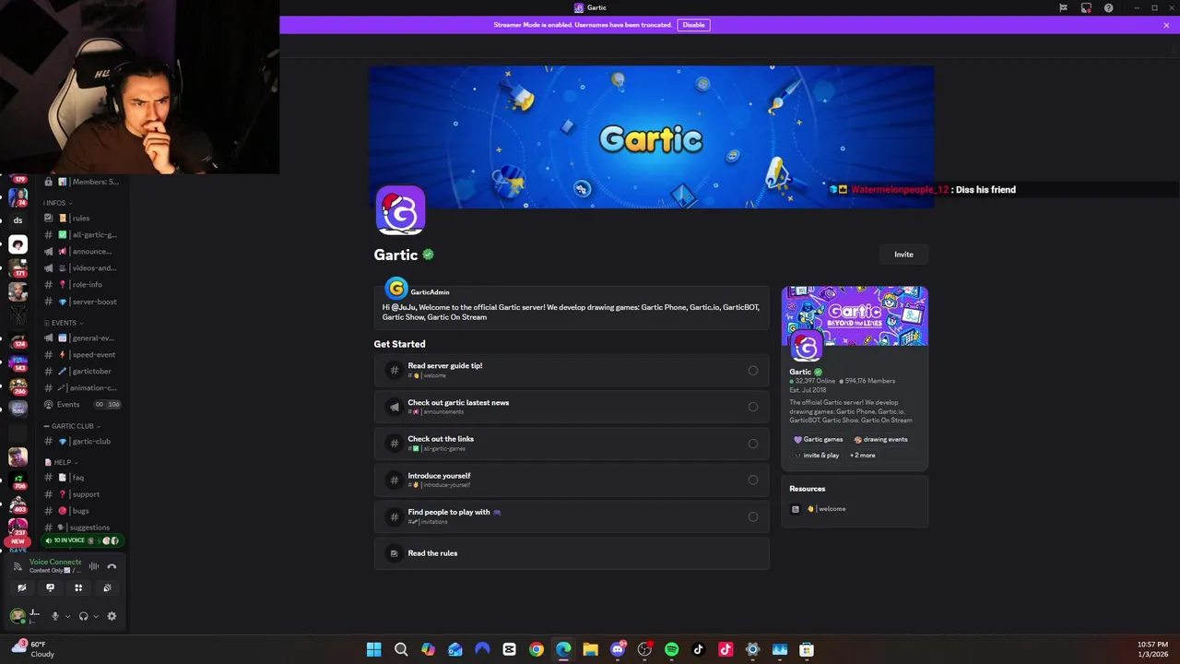This screenshot has width=1180, height=664.
Task: Mark 'Introduce yourself' task circle
Action: click(753, 480)
